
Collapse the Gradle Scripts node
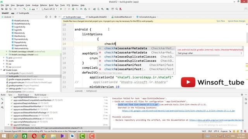tap(2, 70)
